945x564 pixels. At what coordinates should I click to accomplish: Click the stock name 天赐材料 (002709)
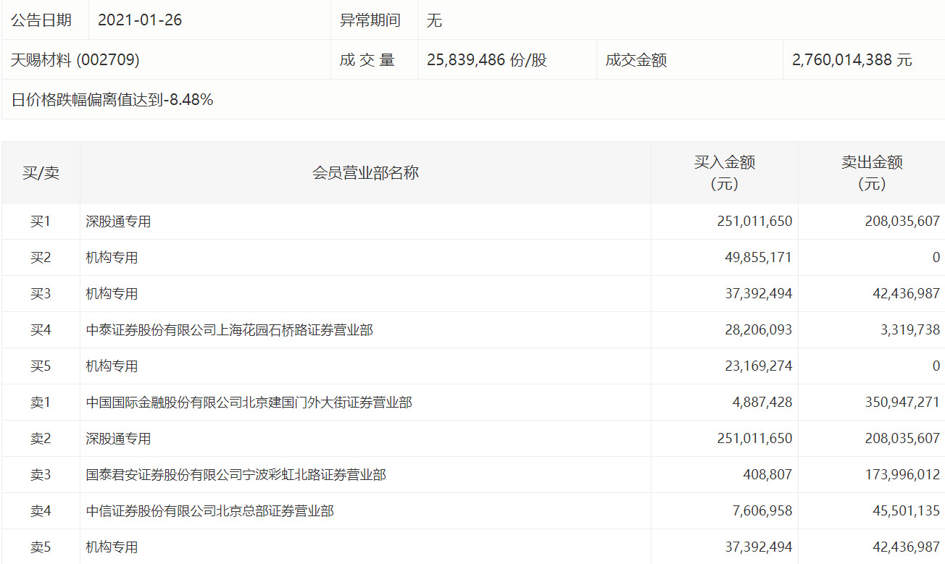(75, 60)
